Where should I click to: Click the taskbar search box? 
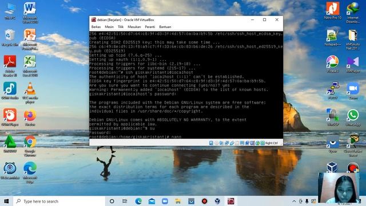click(x=59, y=201)
